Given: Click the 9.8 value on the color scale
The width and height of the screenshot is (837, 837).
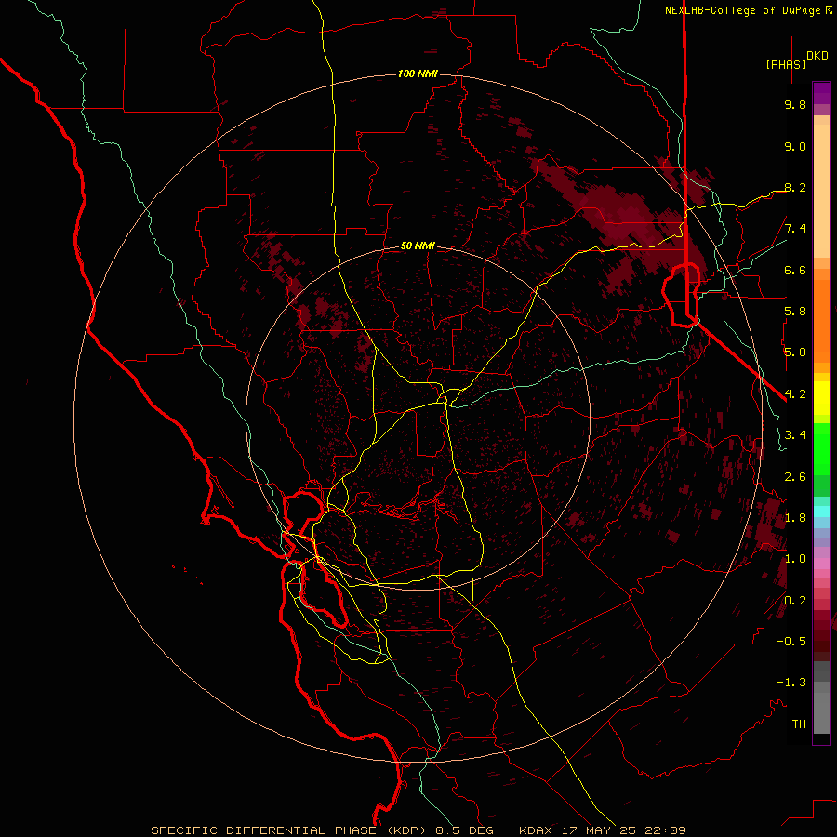Looking at the screenshot, I should coord(795,104).
